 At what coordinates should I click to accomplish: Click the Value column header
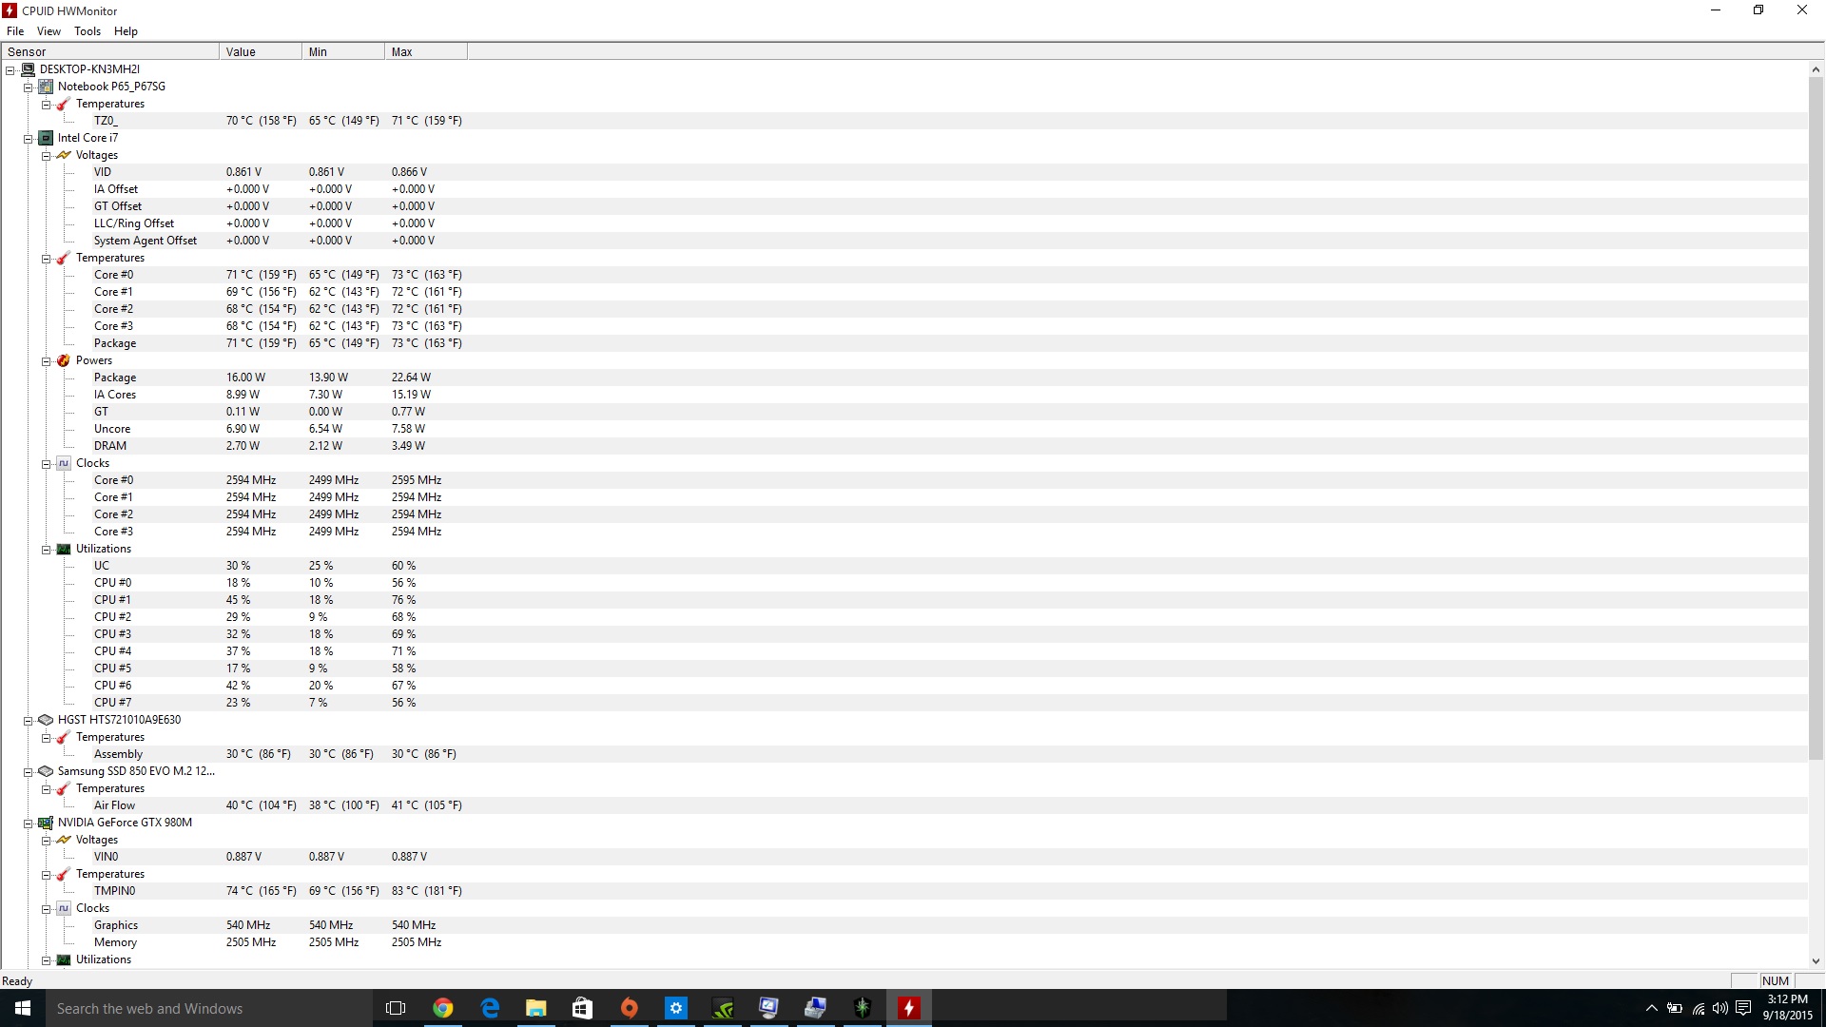pyautogui.click(x=261, y=52)
